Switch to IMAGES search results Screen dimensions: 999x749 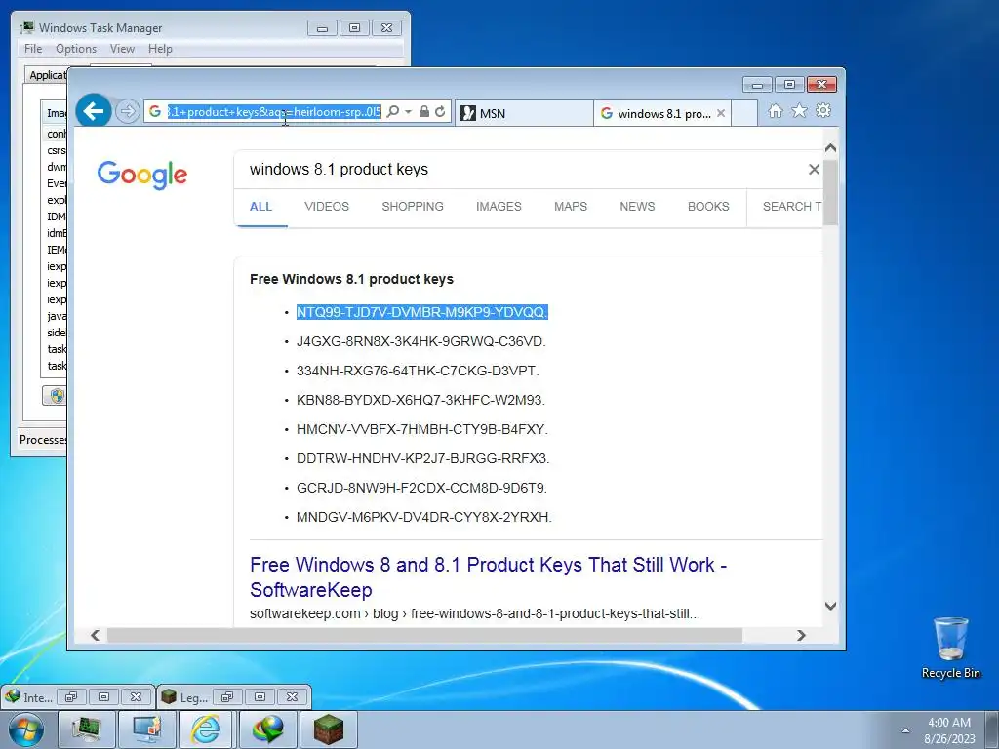499,207
